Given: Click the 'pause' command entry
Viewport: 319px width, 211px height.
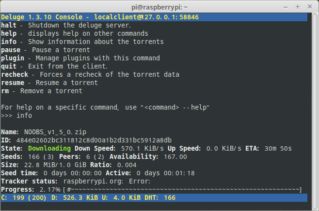Looking at the screenshot, I should pyautogui.click(x=12, y=50).
